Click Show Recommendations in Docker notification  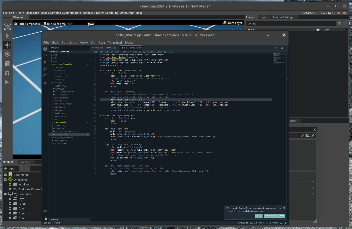click(x=275, y=216)
